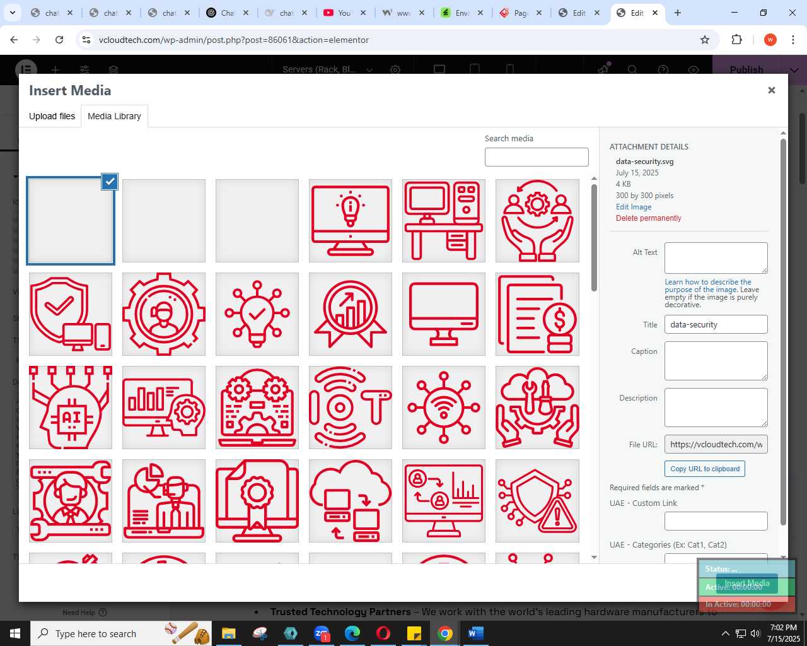Bookmark this page with star icon
The width and height of the screenshot is (807, 646).
click(x=705, y=40)
